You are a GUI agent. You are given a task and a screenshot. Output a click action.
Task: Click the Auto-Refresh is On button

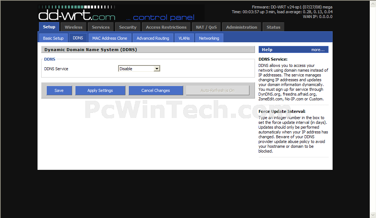click(x=217, y=90)
